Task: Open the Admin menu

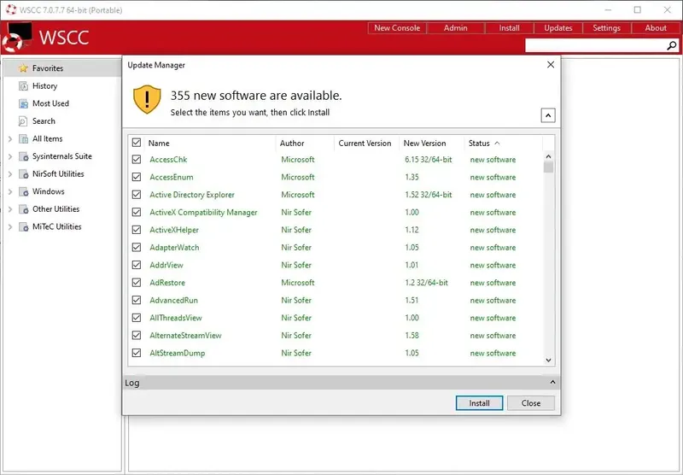Action: (456, 28)
